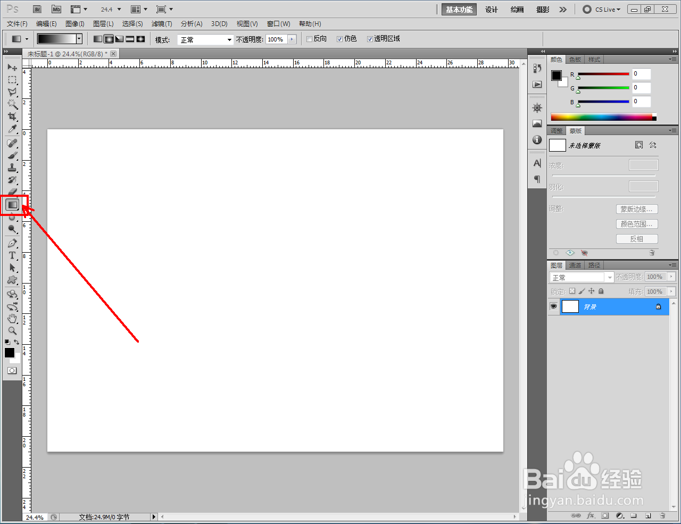This screenshot has height=524, width=681.
Task: Select angle gradient style
Action: click(119, 39)
